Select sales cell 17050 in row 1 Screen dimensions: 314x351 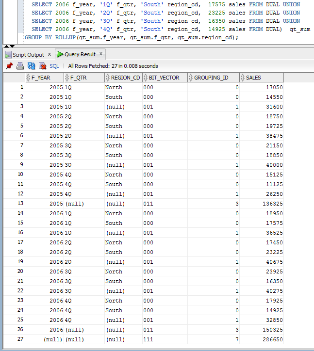coord(262,87)
